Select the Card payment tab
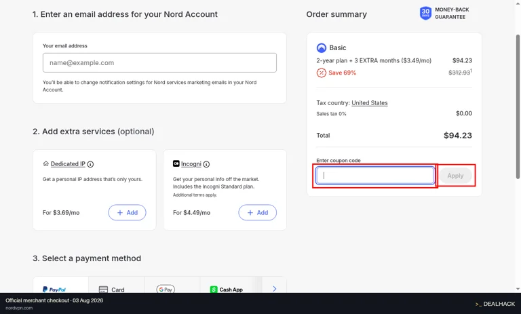Viewport: 521px width, 314px height. tap(116, 285)
